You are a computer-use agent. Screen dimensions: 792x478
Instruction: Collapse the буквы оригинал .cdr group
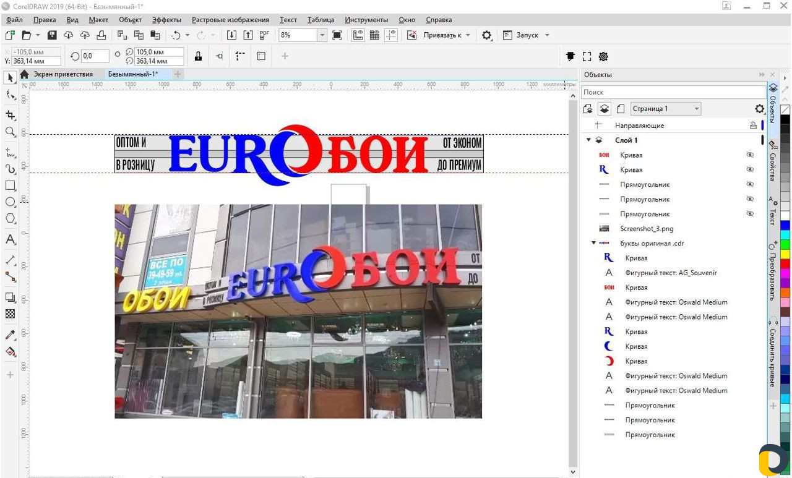[593, 244]
